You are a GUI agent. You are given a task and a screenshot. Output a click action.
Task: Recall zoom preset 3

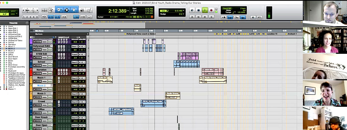pos(31,17)
